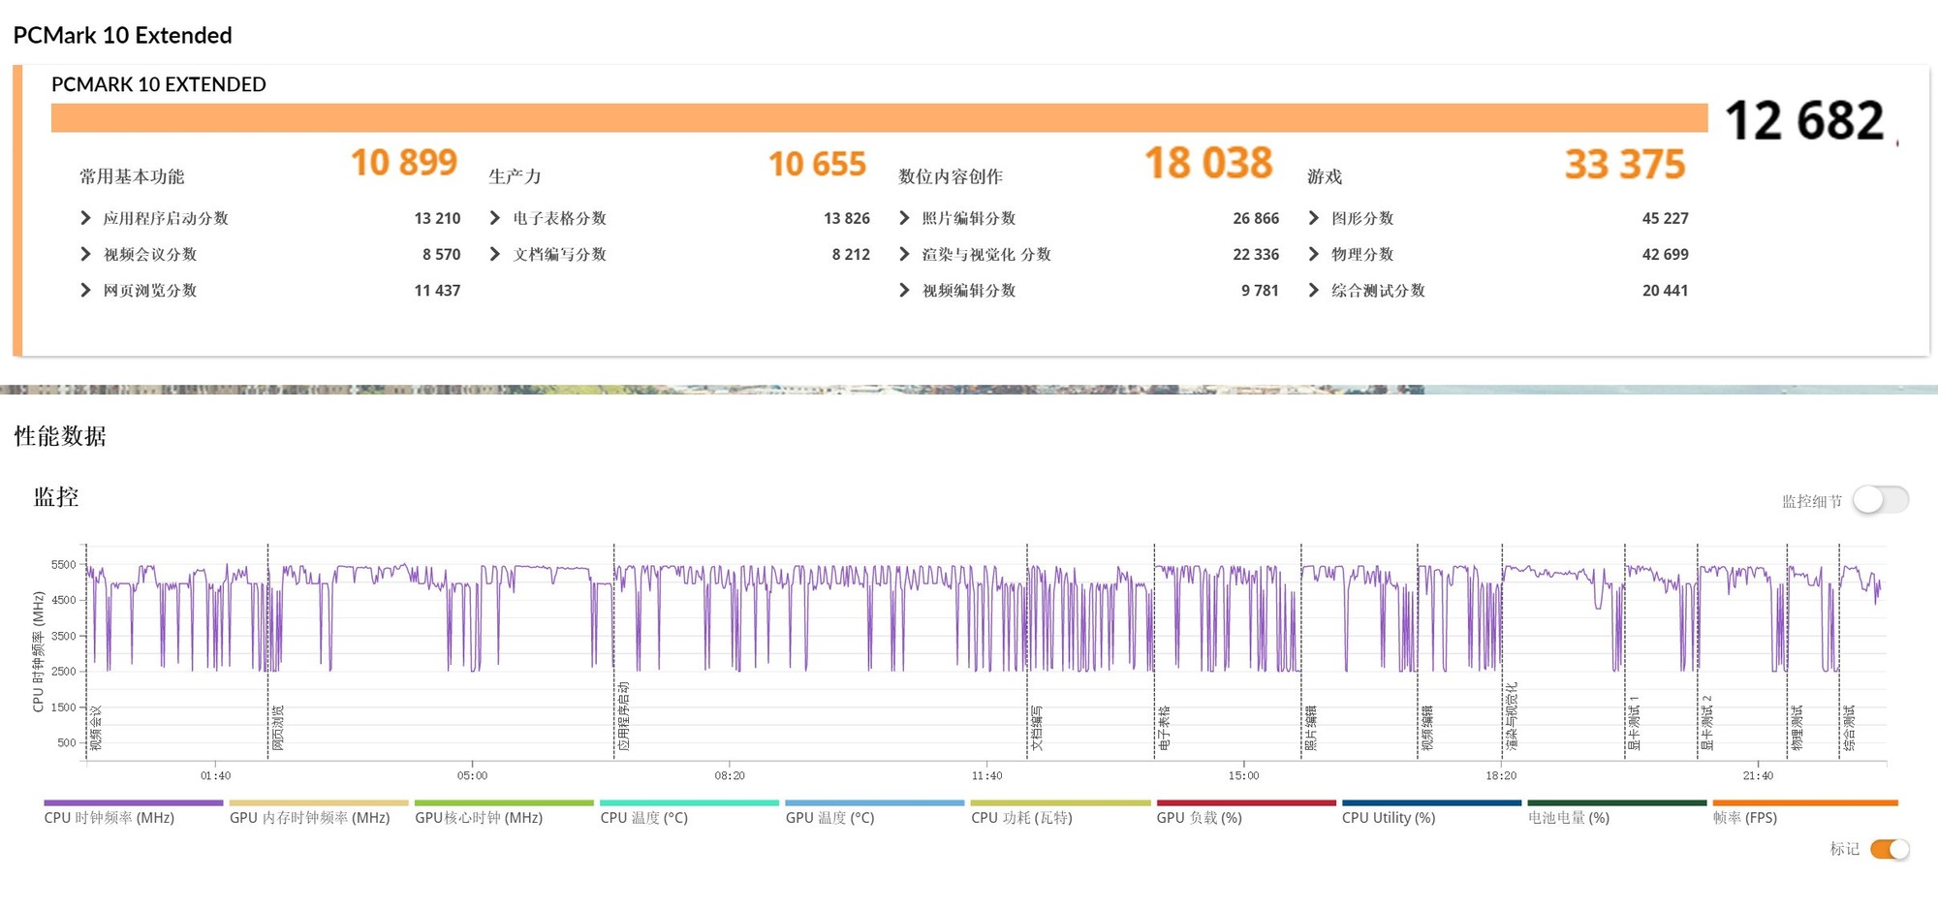Viewport: 1938px width, 911px height.
Task: Expand the 照片编辑分数 row
Action: tap(904, 218)
